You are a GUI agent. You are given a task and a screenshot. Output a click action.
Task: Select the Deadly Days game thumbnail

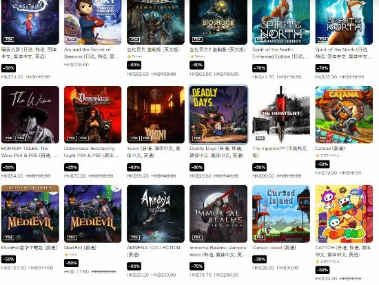[218, 115]
